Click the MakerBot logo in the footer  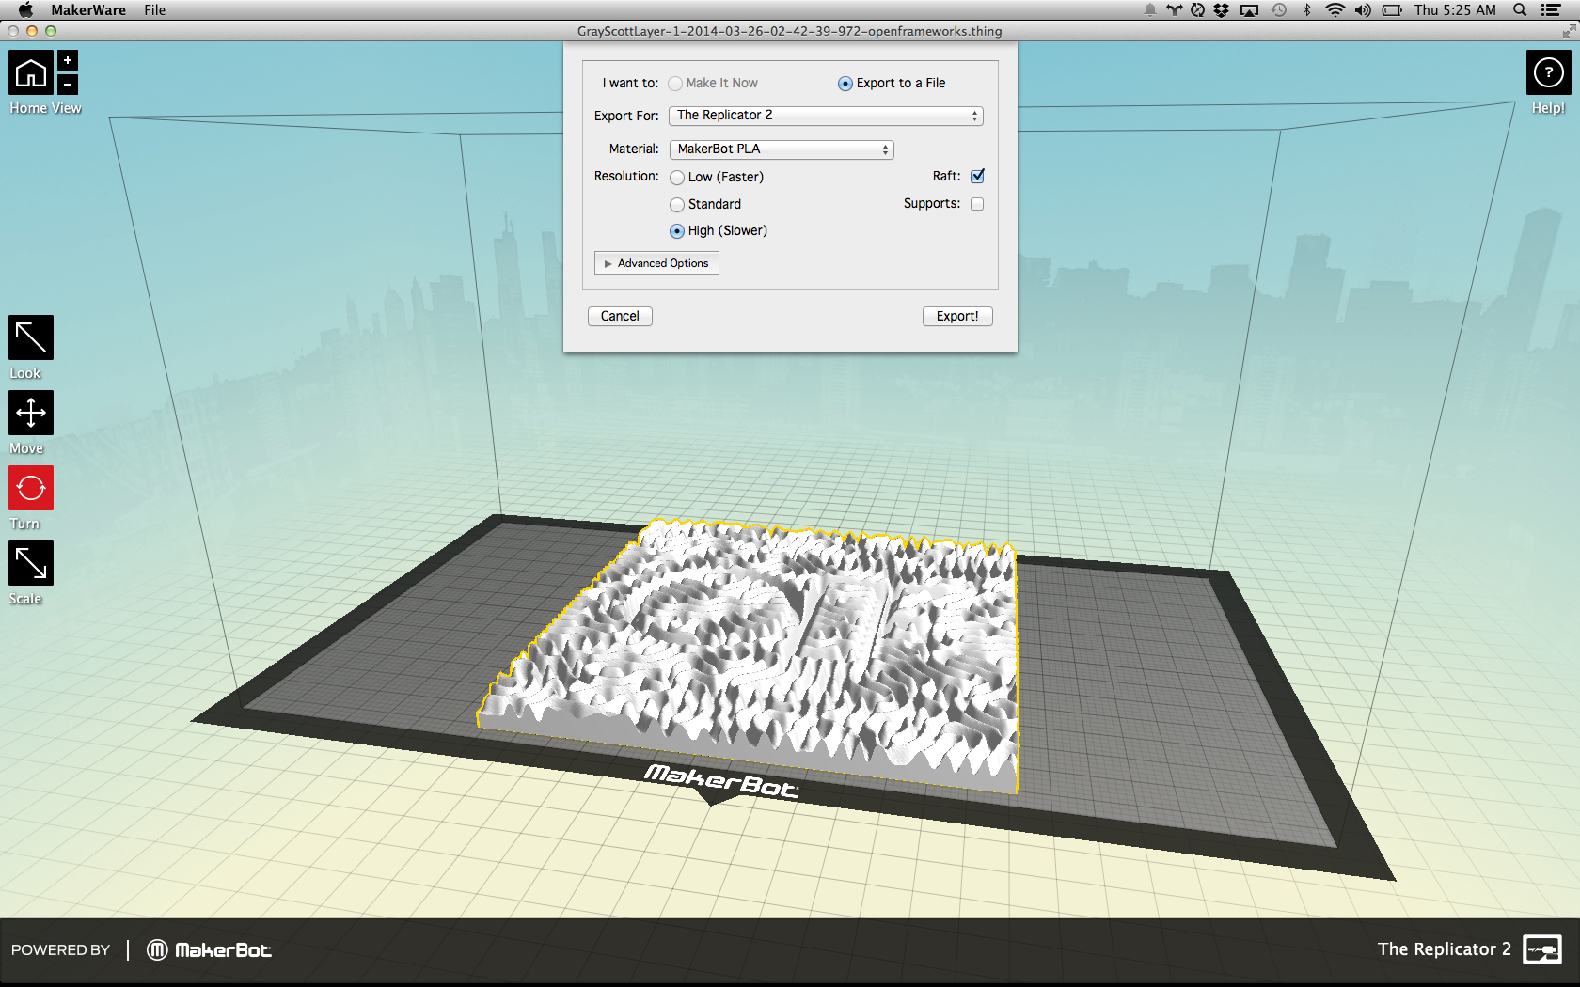point(209,950)
